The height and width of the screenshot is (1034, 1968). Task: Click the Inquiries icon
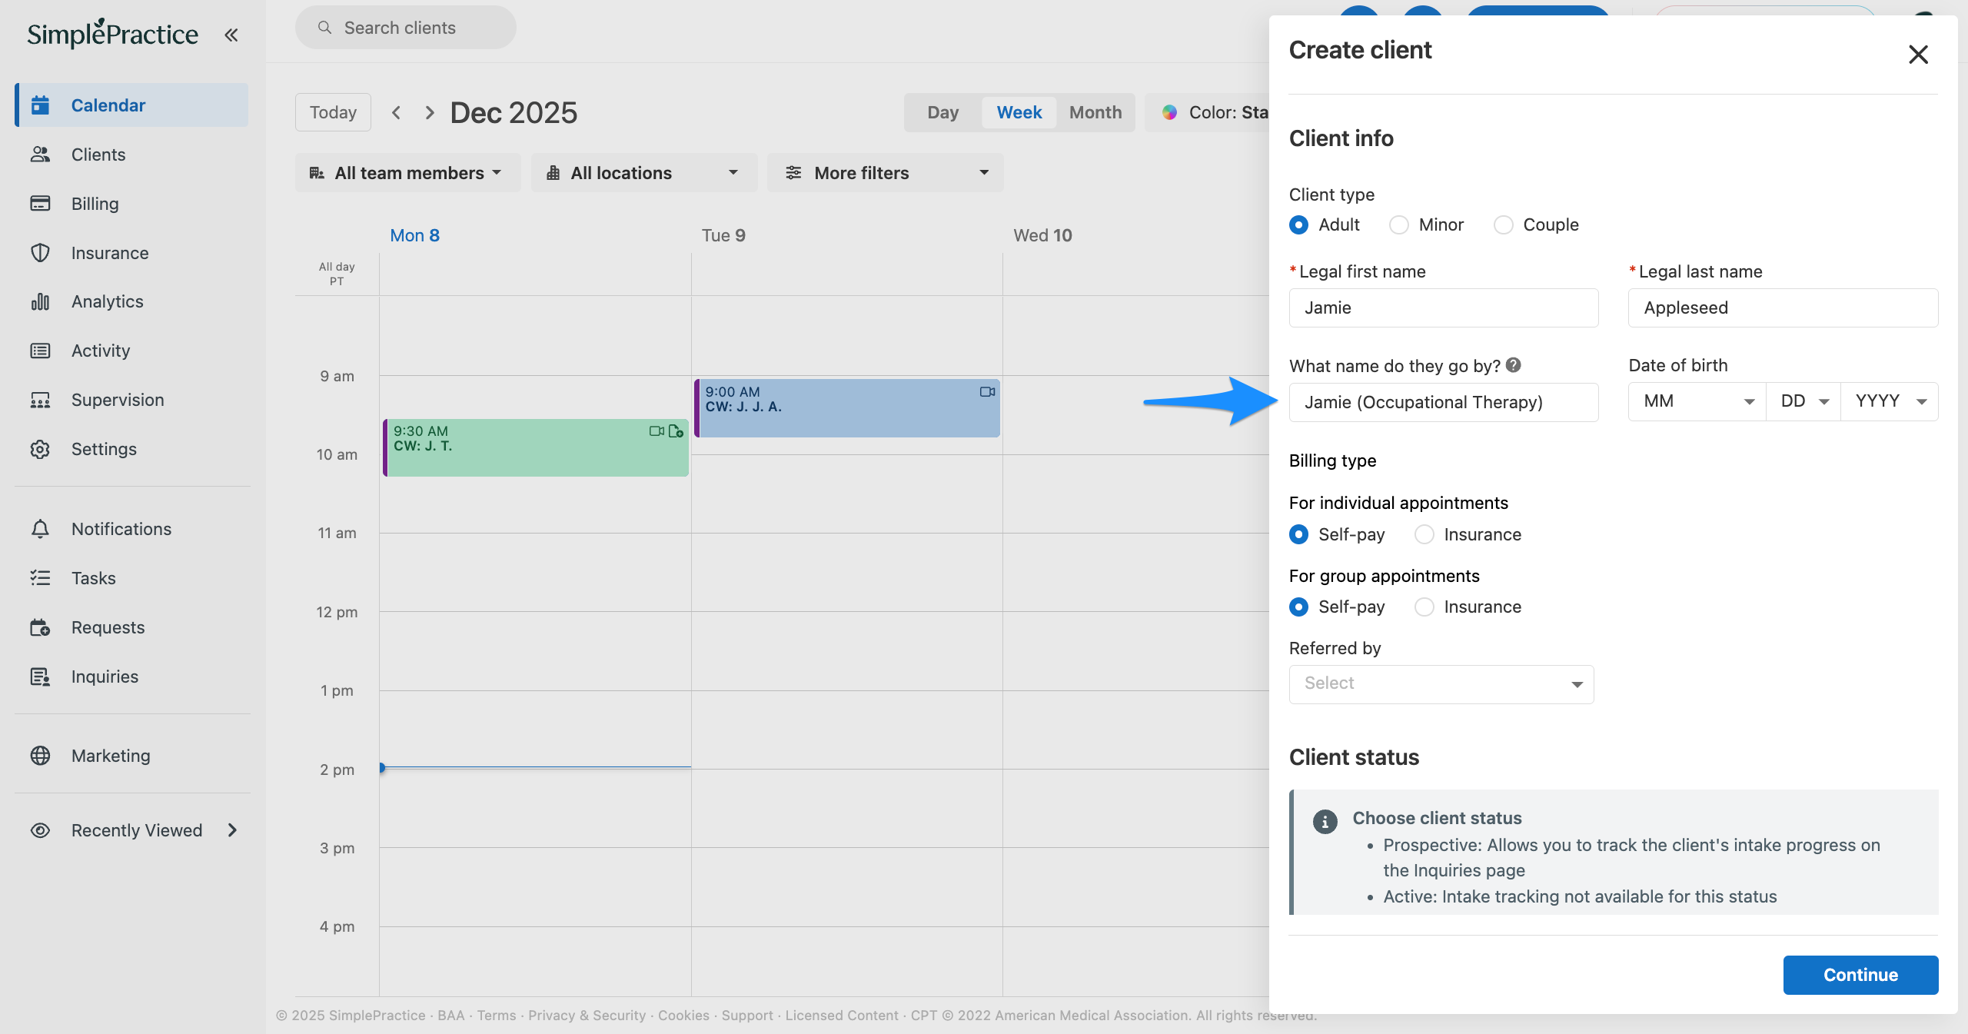click(x=40, y=677)
